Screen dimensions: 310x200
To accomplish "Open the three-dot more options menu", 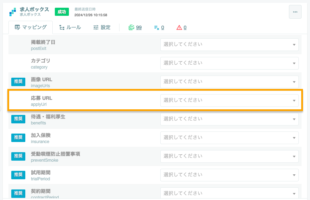I will pyautogui.click(x=295, y=12).
